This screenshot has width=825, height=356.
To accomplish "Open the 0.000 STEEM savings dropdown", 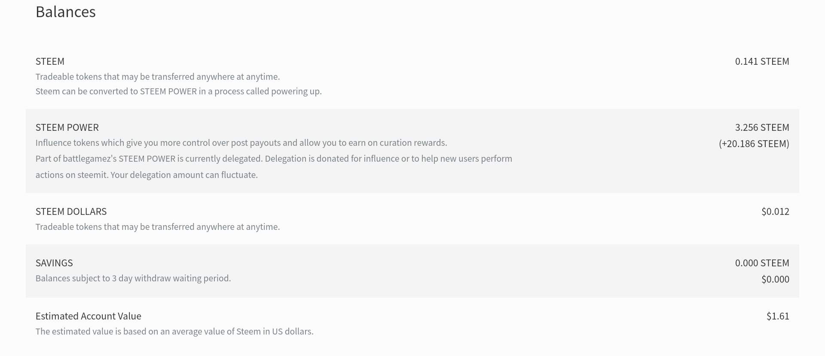I will (762, 263).
